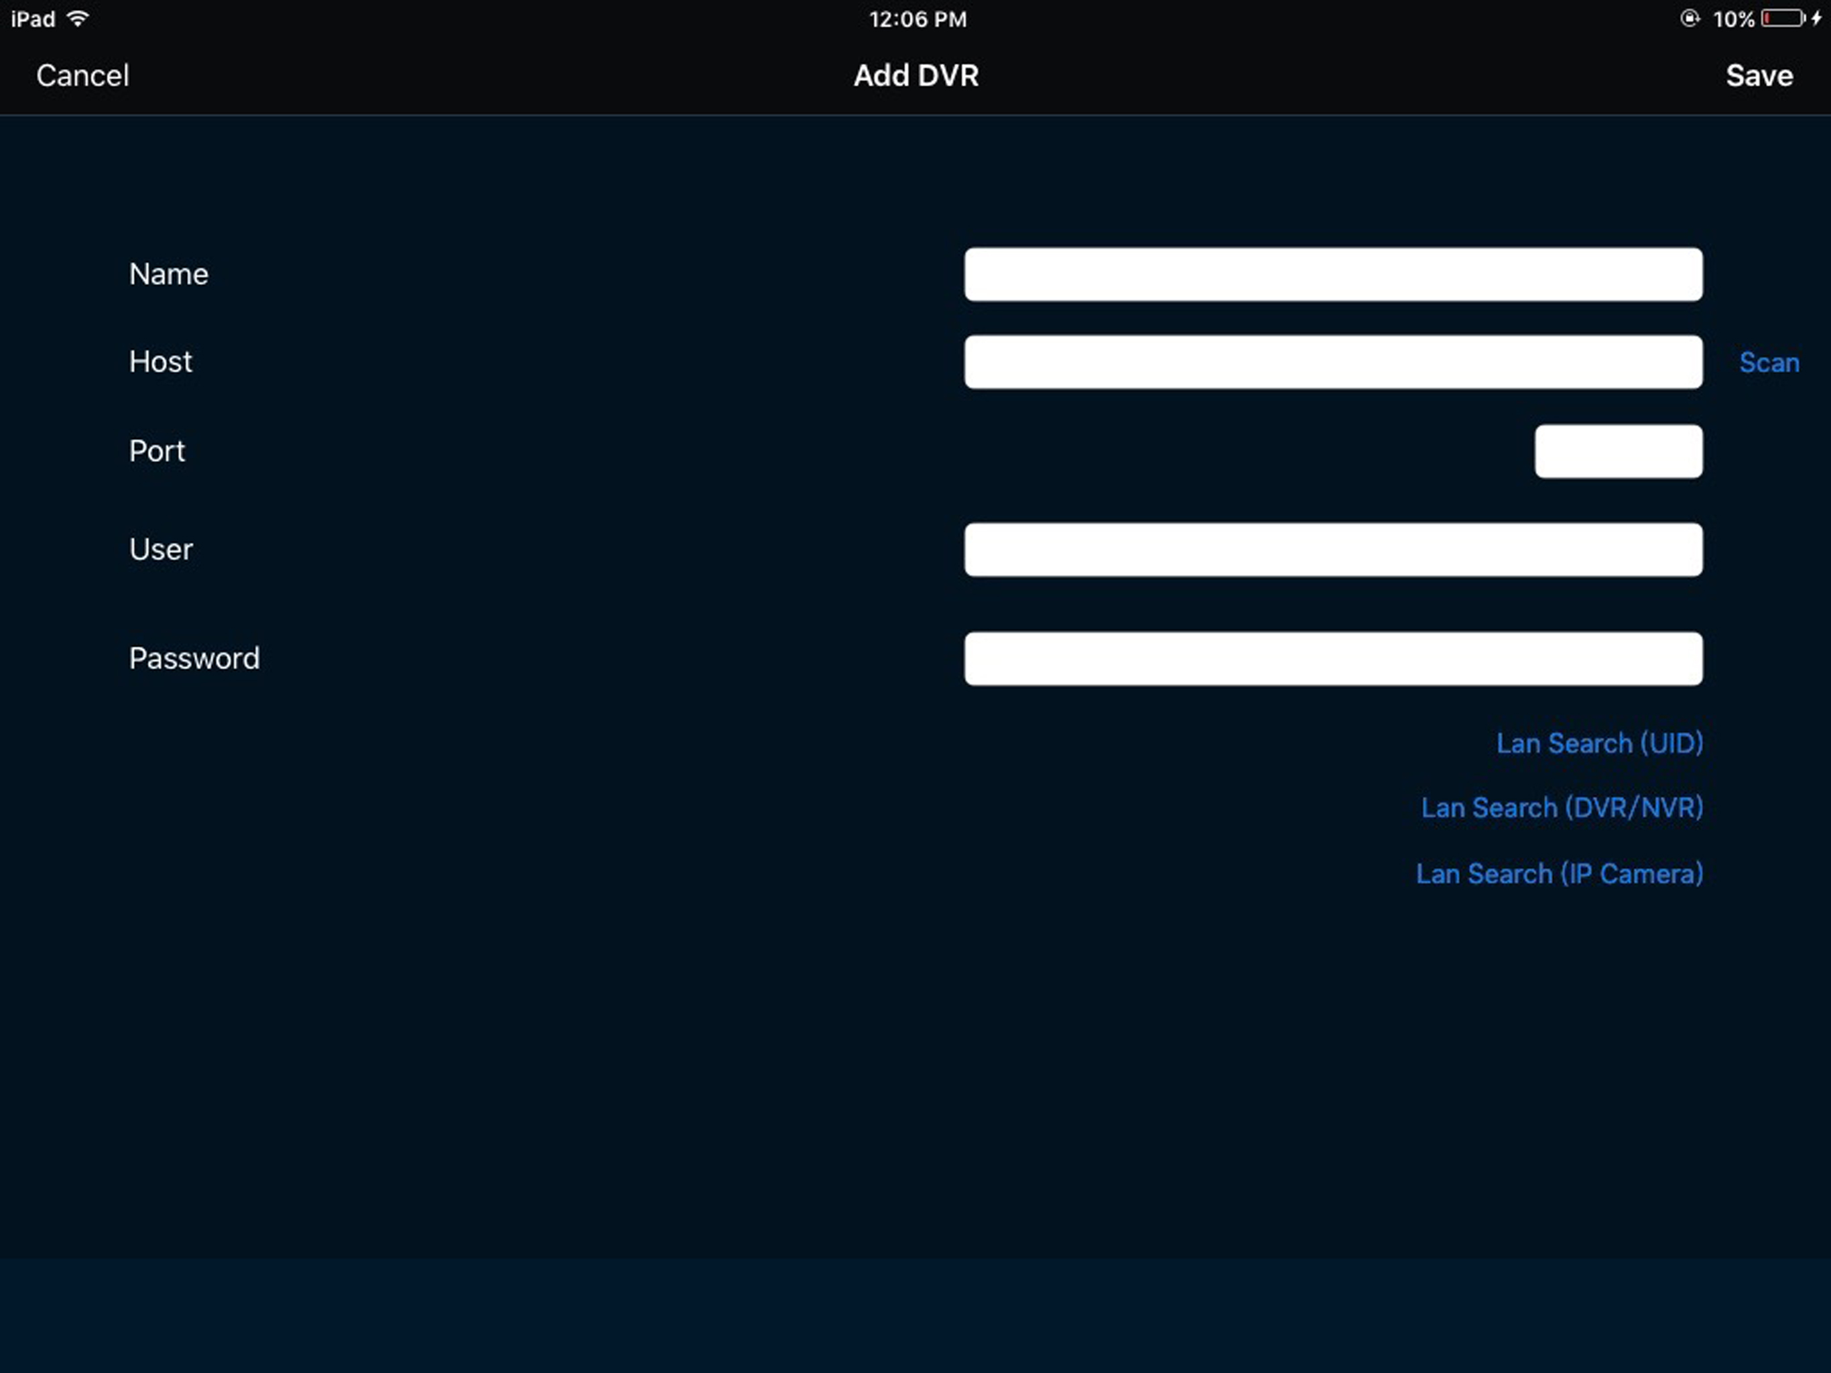This screenshot has width=1831, height=1373.
Task: Tap the Wi-Fi status icon
Action: (78, 18)
